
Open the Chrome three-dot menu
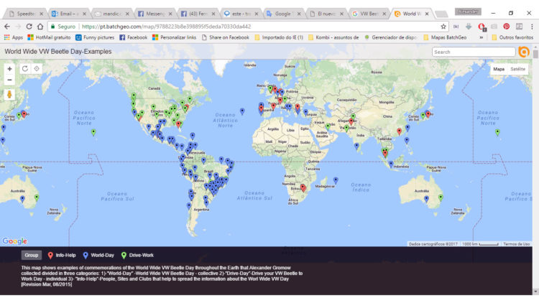pos(531,27)
